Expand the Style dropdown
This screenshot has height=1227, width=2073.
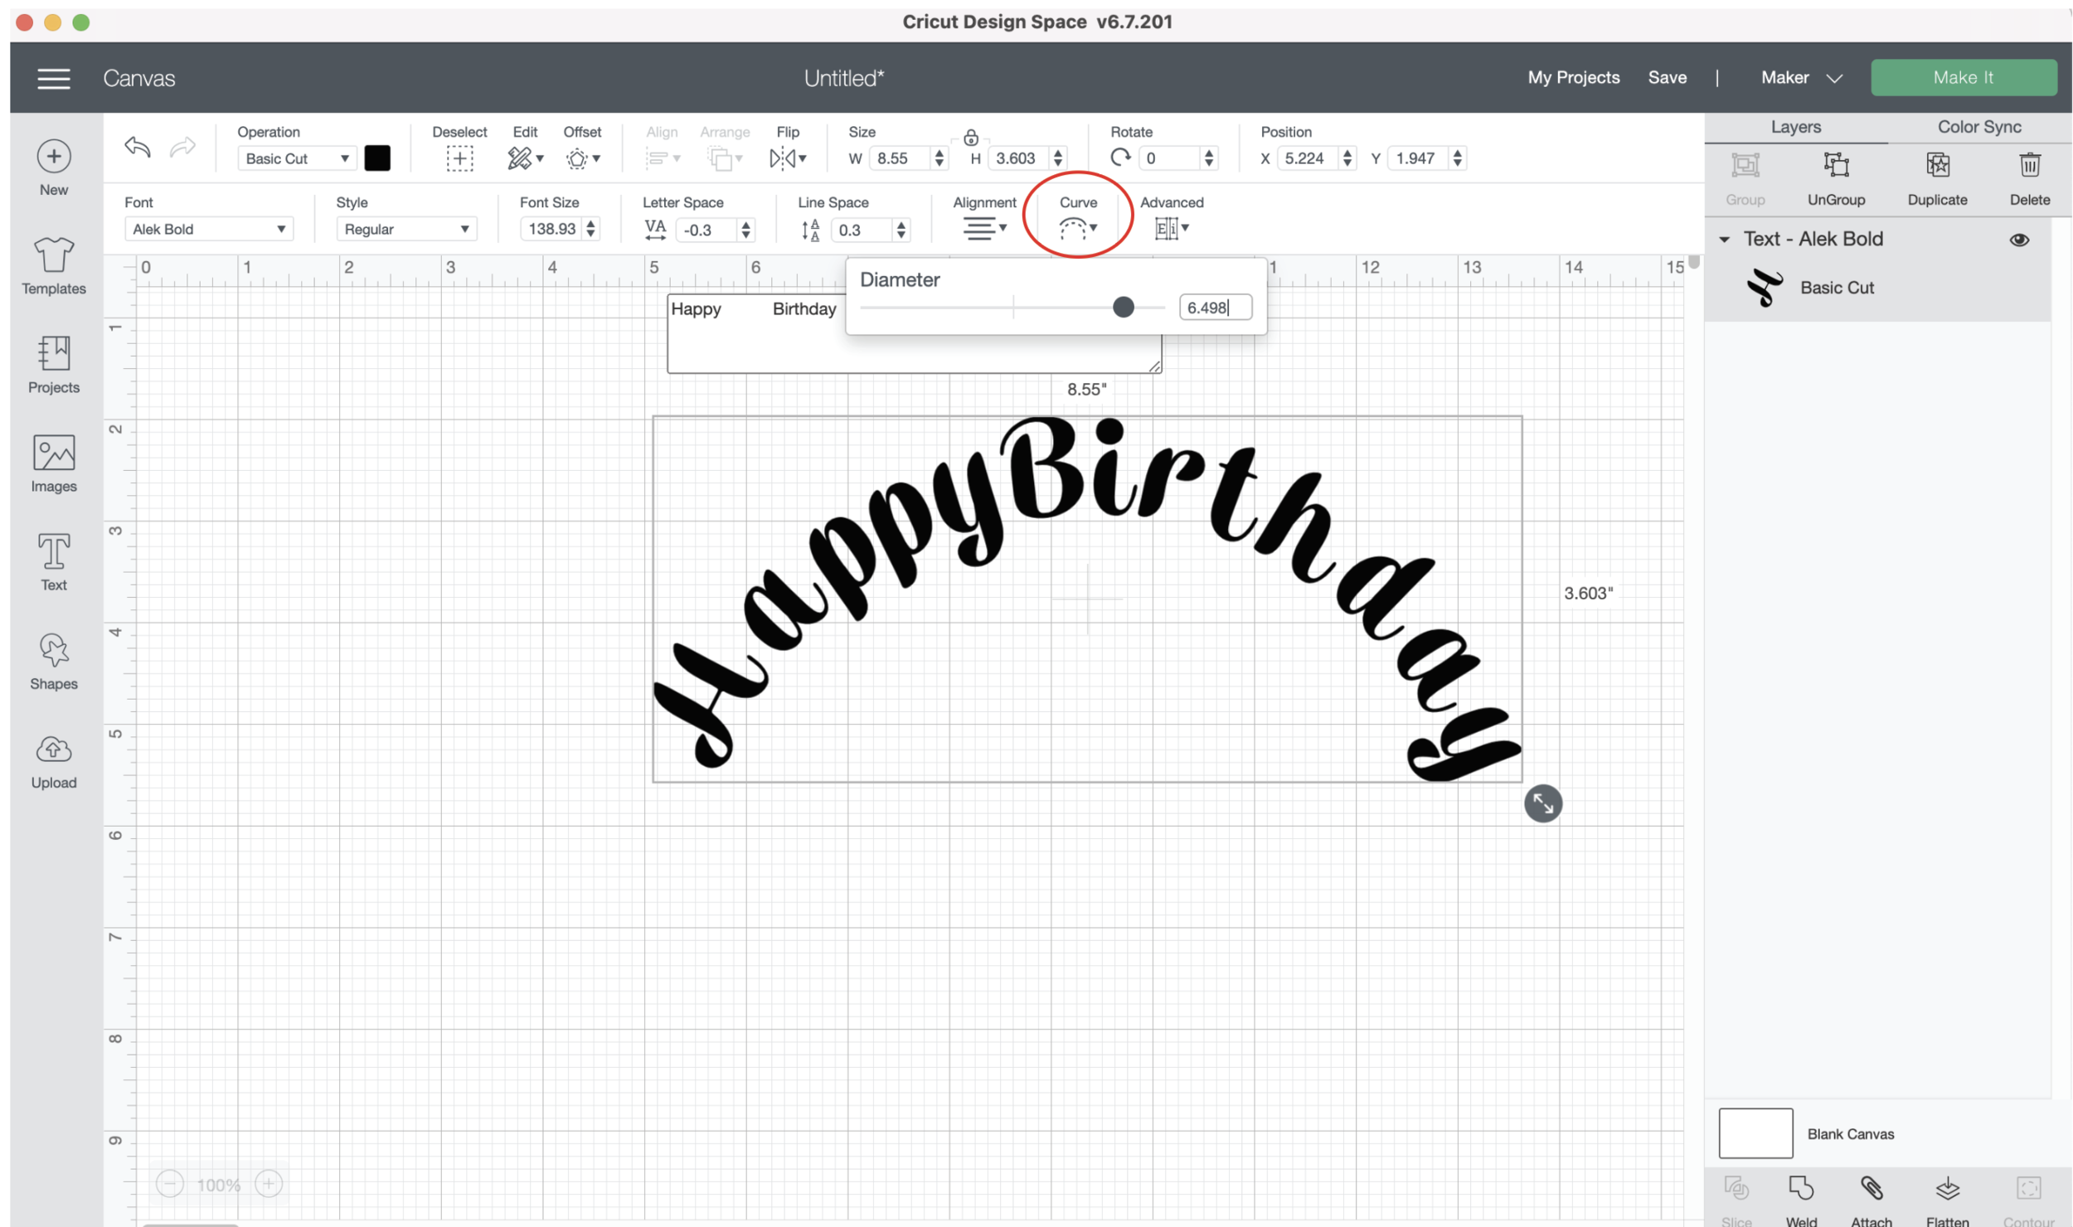[403, 230]
